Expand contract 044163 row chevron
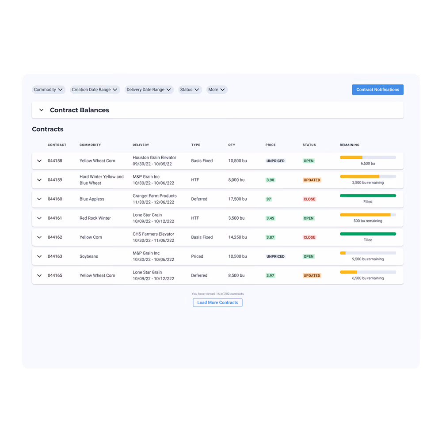This screenshot has height=442, width=442. [x=39, y=256]
